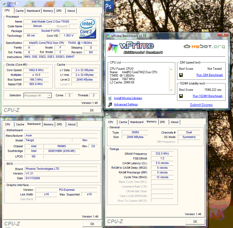Select About tab in Memory CPU-Z window
233x228 pixels.
(x=174, y=122)
